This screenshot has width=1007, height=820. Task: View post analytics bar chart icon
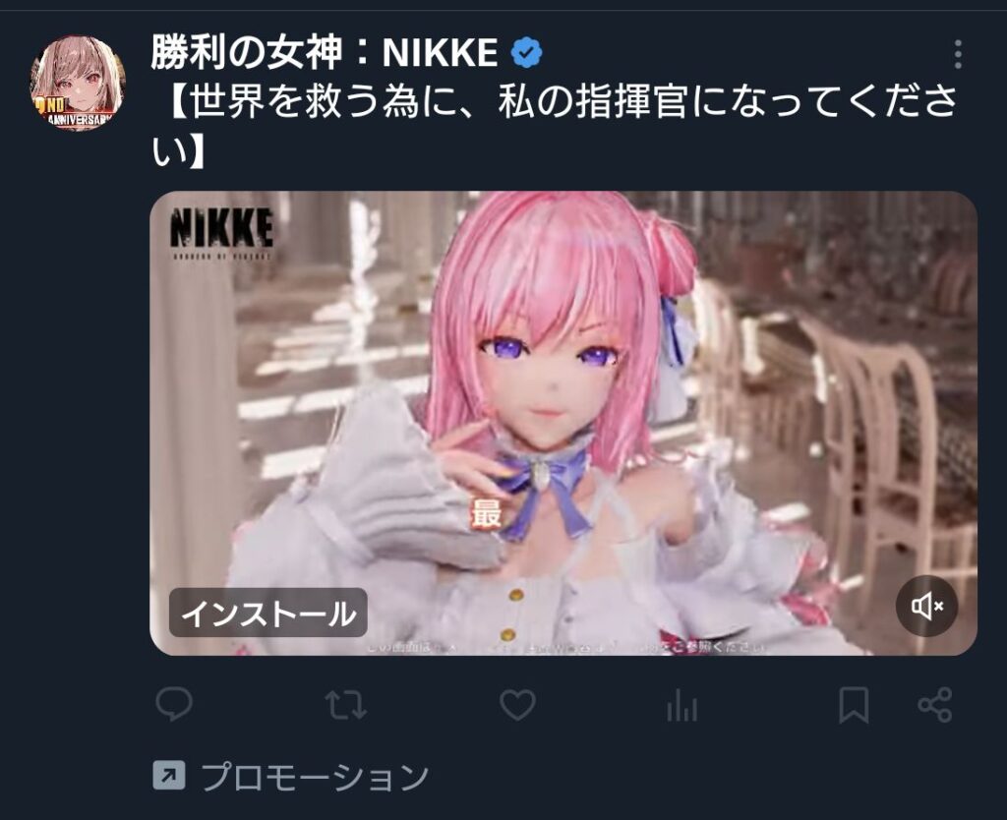[x=682, y=705]
